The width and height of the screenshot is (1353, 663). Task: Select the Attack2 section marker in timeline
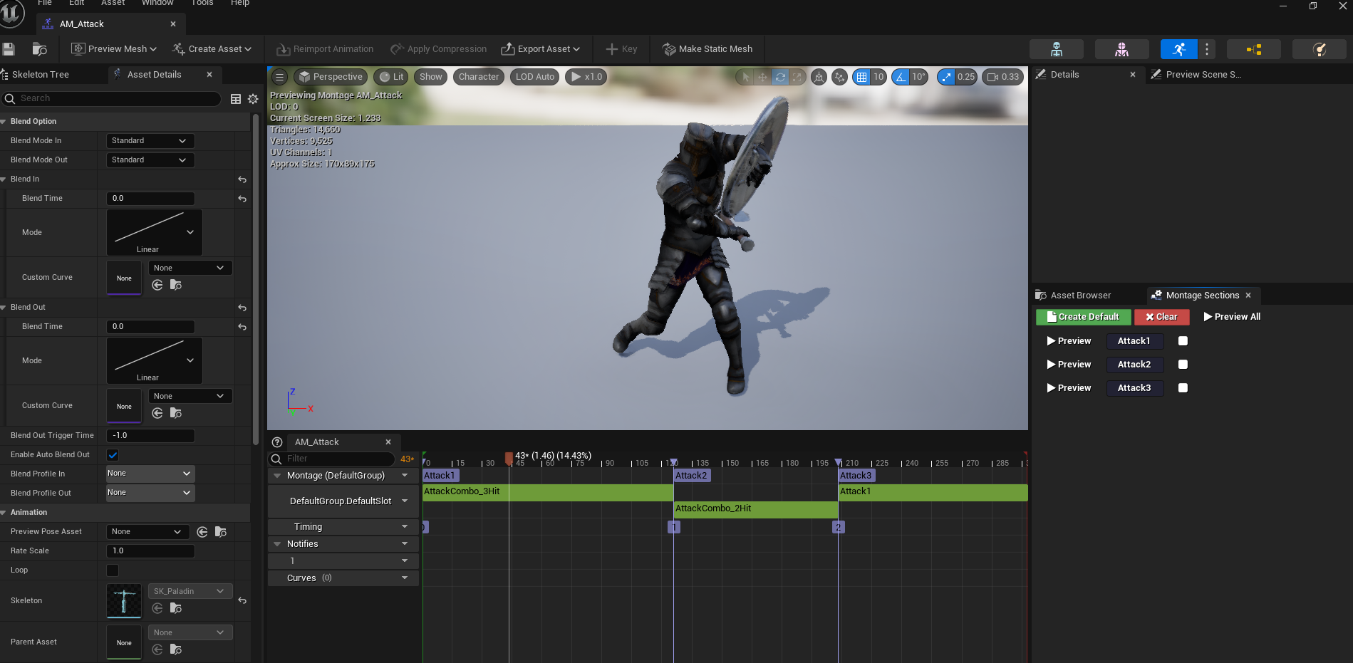(x=691, y=476)
